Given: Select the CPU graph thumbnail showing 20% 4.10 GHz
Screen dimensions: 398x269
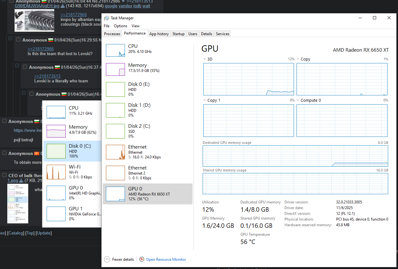Looking at the screenshot, I should tap(115, 50).
